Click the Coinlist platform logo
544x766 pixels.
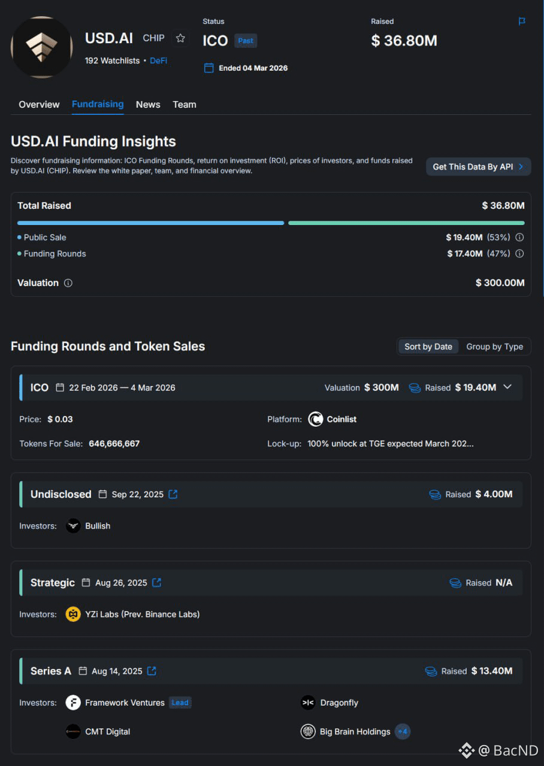316,420
